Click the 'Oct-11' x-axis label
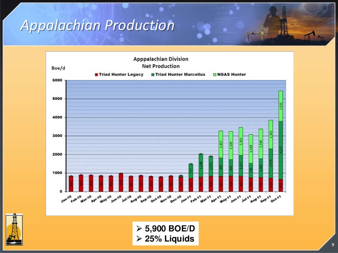Image resolution: width=338 pixels, height=253 pixels. point(276,199)
